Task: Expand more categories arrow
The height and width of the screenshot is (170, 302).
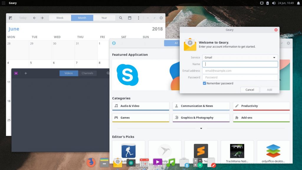Action: click(x=201, y=128)
